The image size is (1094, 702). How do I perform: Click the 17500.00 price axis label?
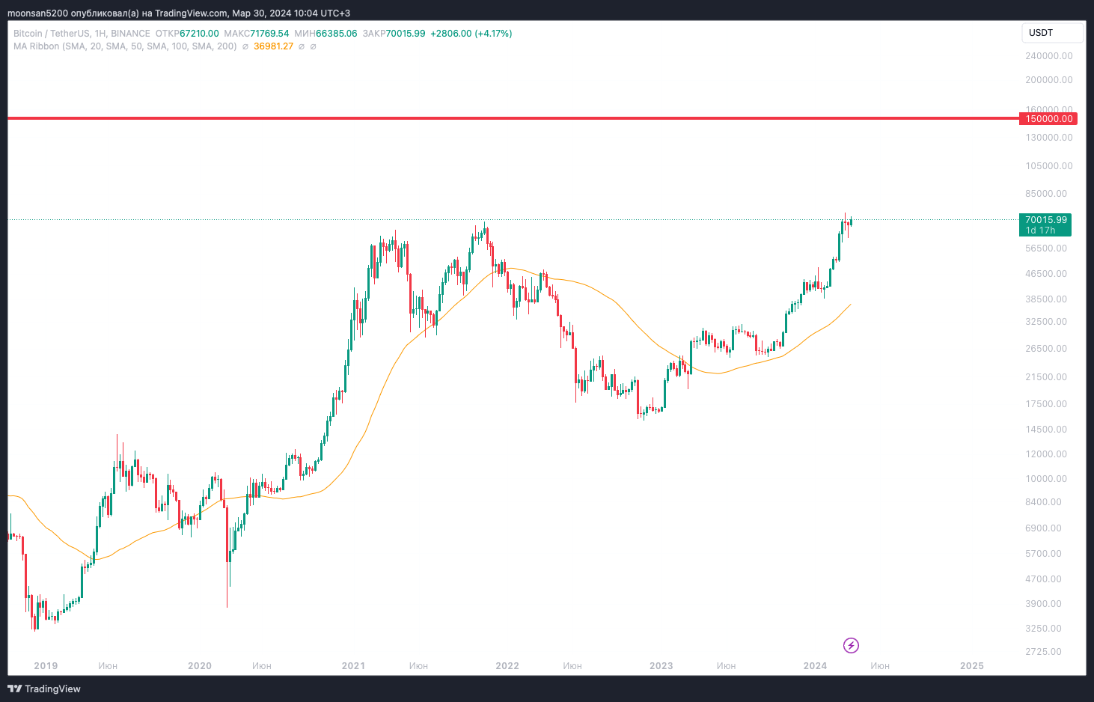tap(1046, 404)
